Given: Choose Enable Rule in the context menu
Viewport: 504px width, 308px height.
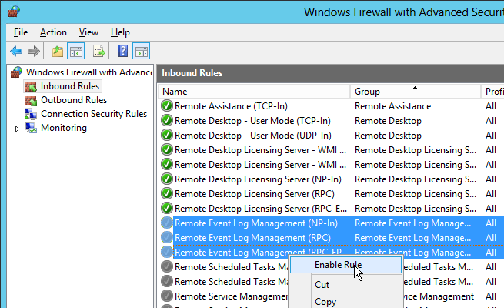Looking at the screenshot, I should (x=345, y=265).
